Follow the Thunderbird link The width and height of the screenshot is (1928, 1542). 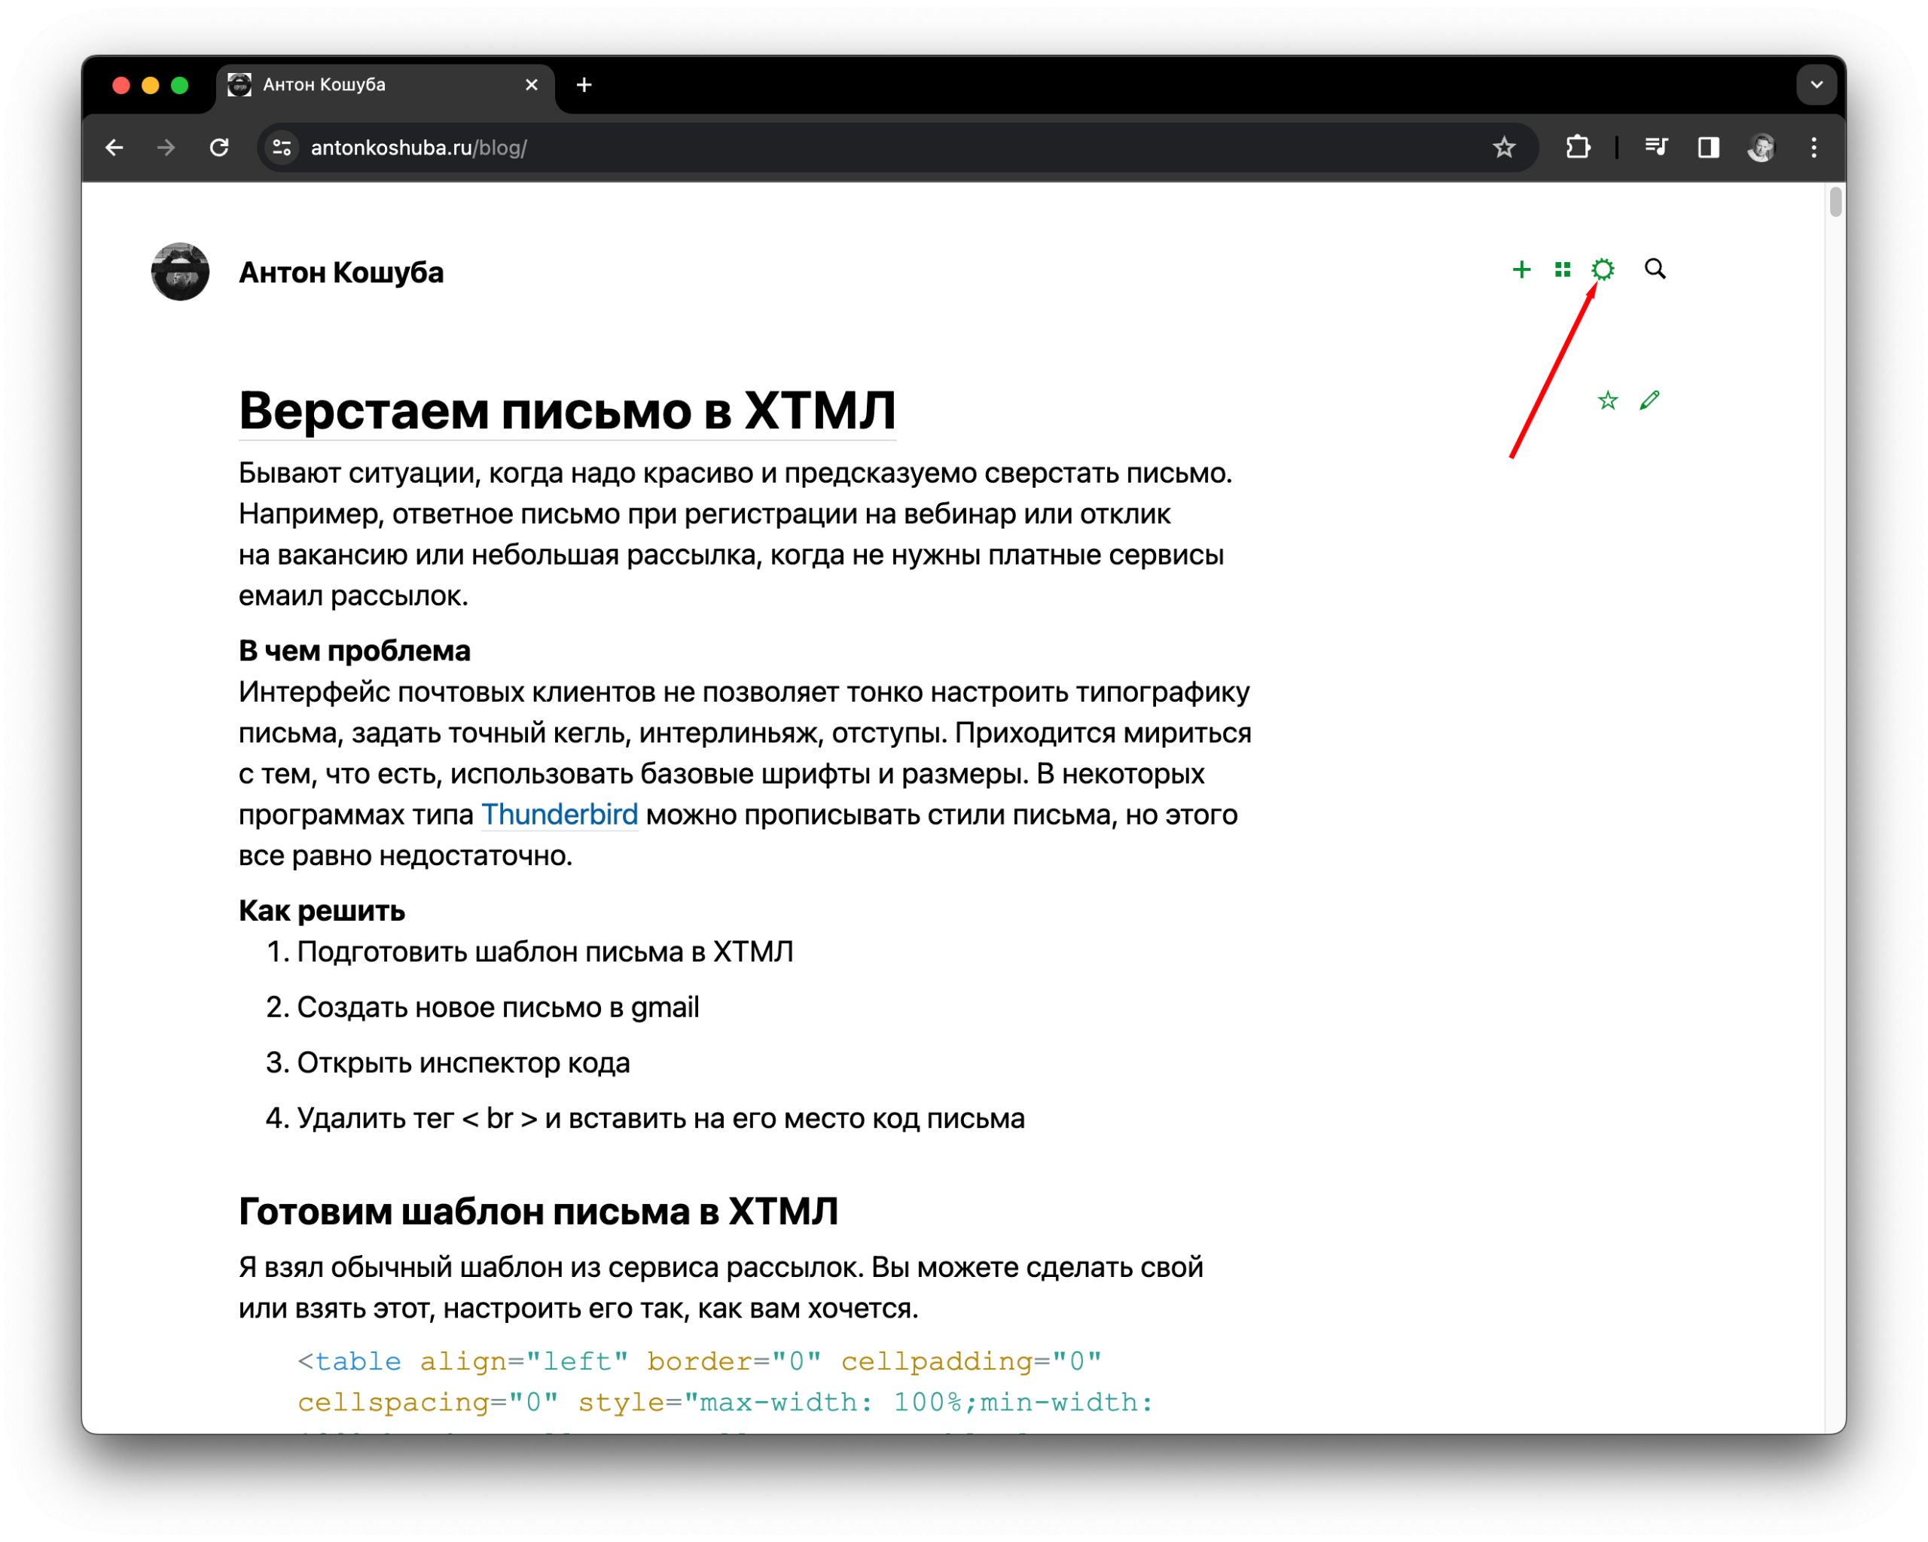tap(560, 815)
